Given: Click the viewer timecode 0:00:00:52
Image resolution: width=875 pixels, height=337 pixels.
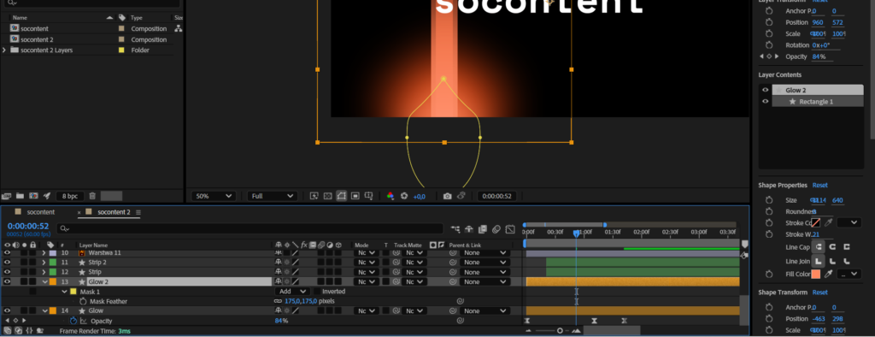Looking at the screenshot, I should (497, 196).
